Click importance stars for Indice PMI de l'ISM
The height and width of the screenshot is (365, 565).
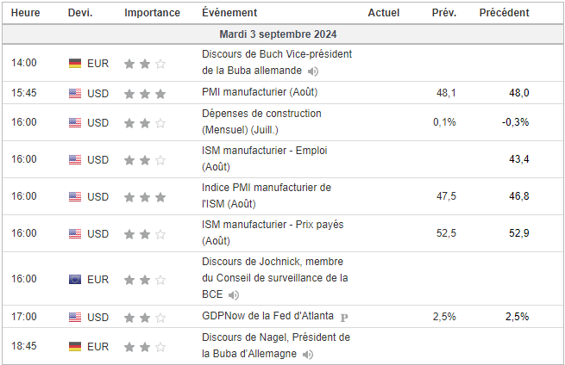(x=144, y=197)
